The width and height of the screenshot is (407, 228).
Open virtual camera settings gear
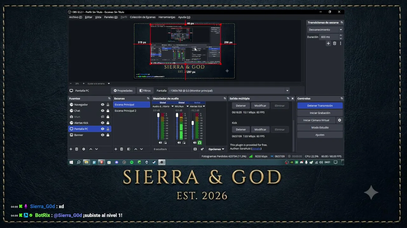tap(339, 120)
